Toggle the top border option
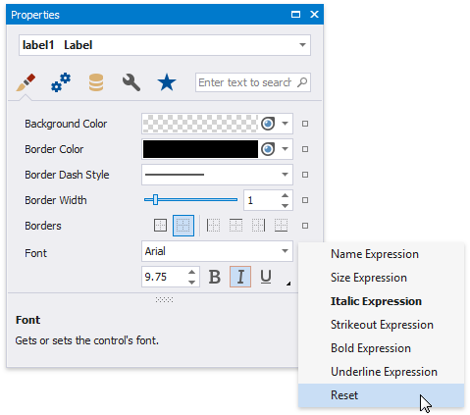The height and width of the screenshot is (415, 470). [x=235, y=226]
